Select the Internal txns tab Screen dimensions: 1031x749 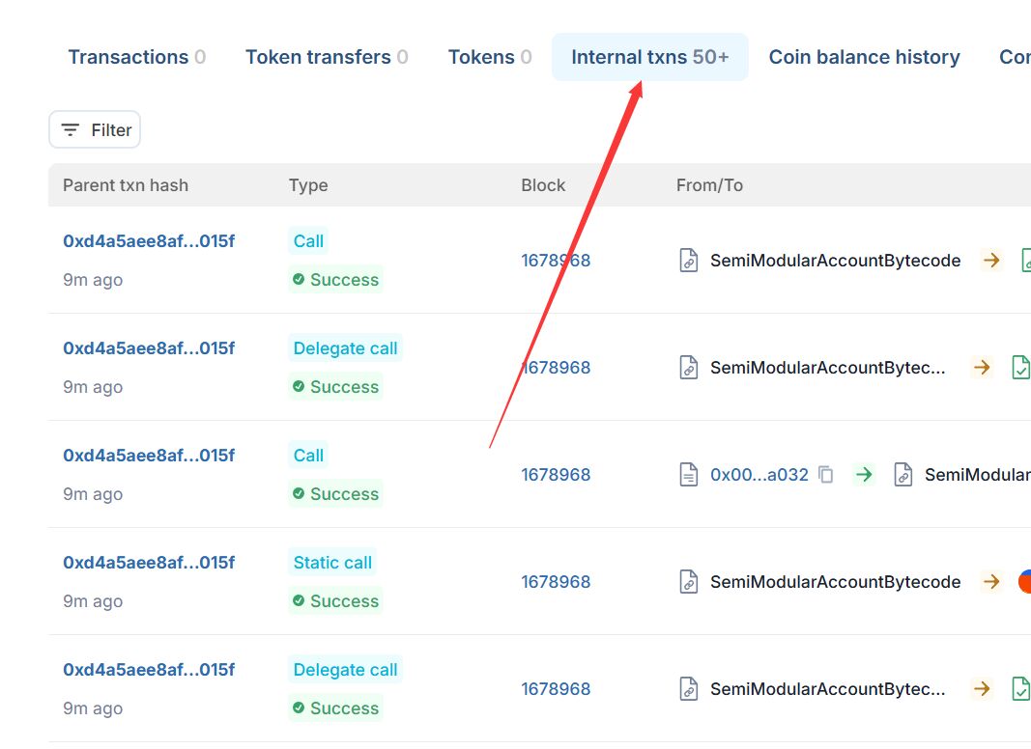649,57
